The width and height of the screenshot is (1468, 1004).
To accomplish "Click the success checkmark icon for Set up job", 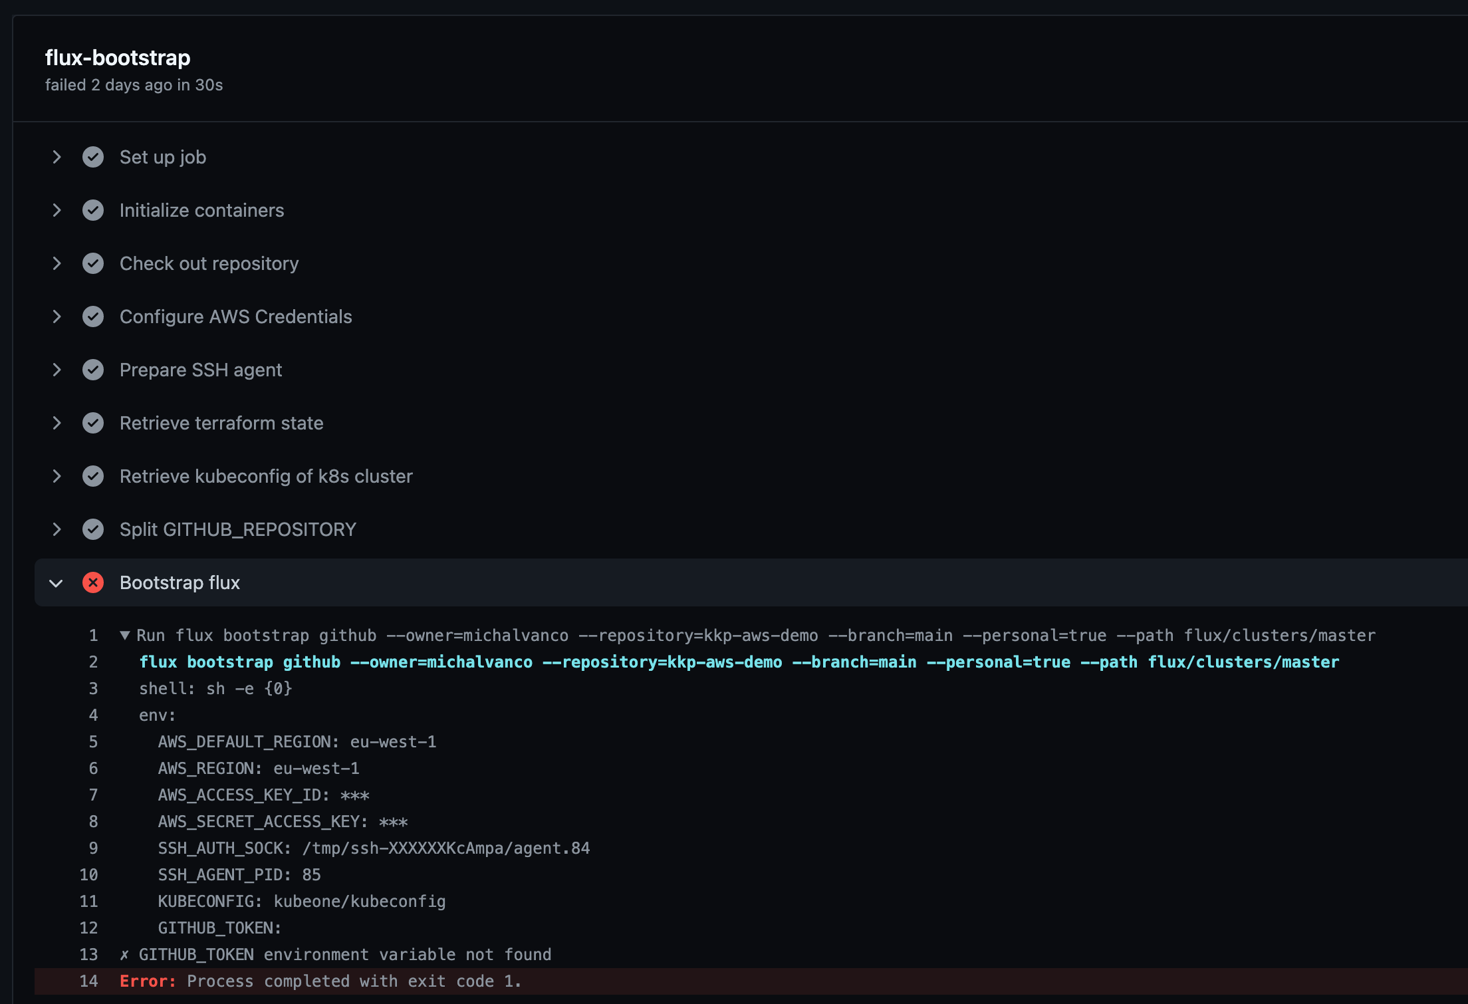I will pos(93,157).
